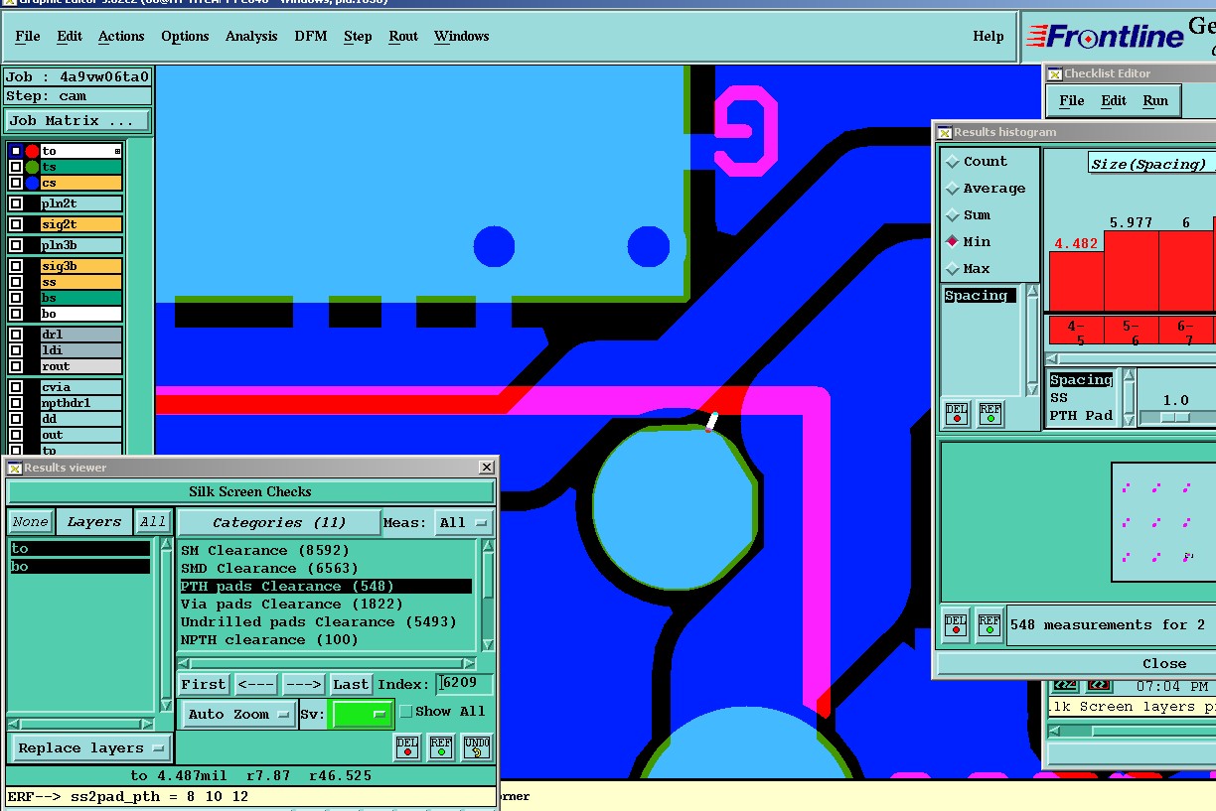Click the Last result button
This screenshot has width=1216, height=811.
pyautogui.click(x=351, y=684)
